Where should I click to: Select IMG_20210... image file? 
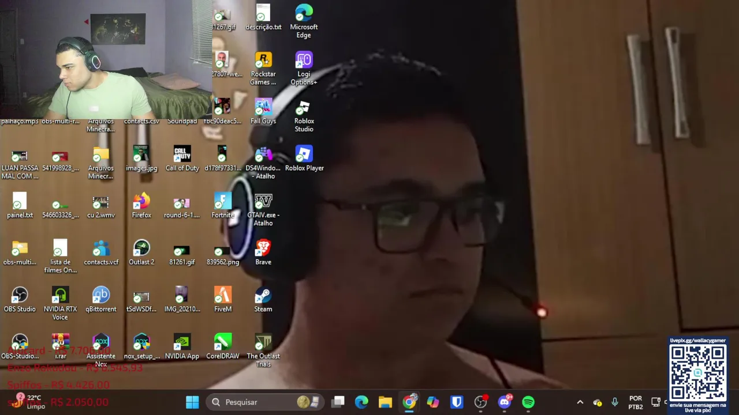pyautogui.click(x=182, y=300)
